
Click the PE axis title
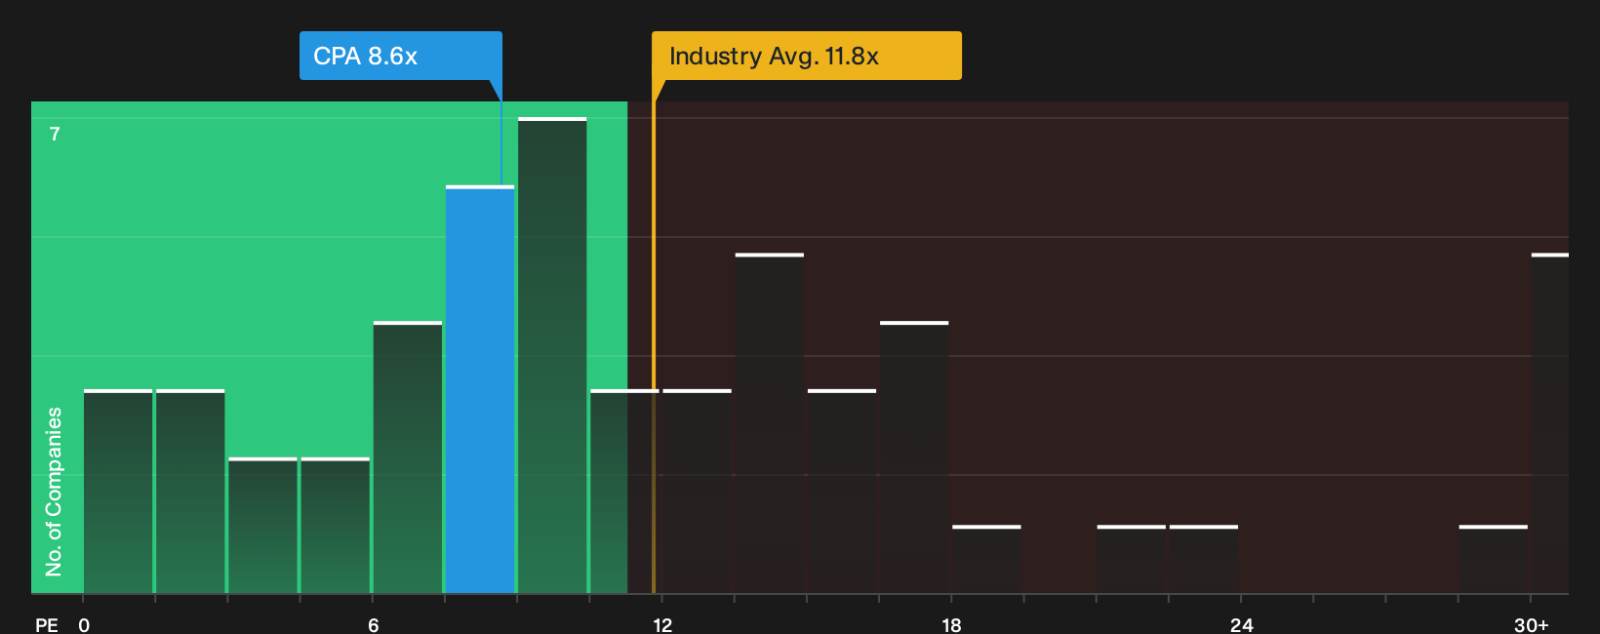coord(47,624)
